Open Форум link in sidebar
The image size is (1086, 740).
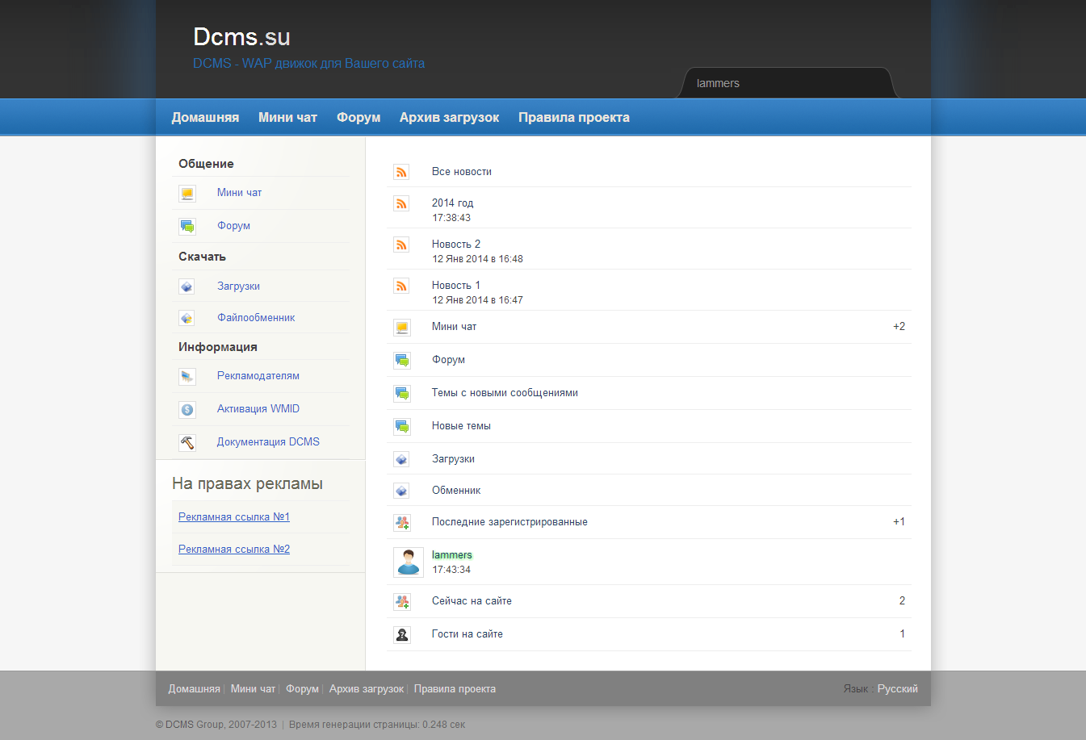(x=233, y=226)
